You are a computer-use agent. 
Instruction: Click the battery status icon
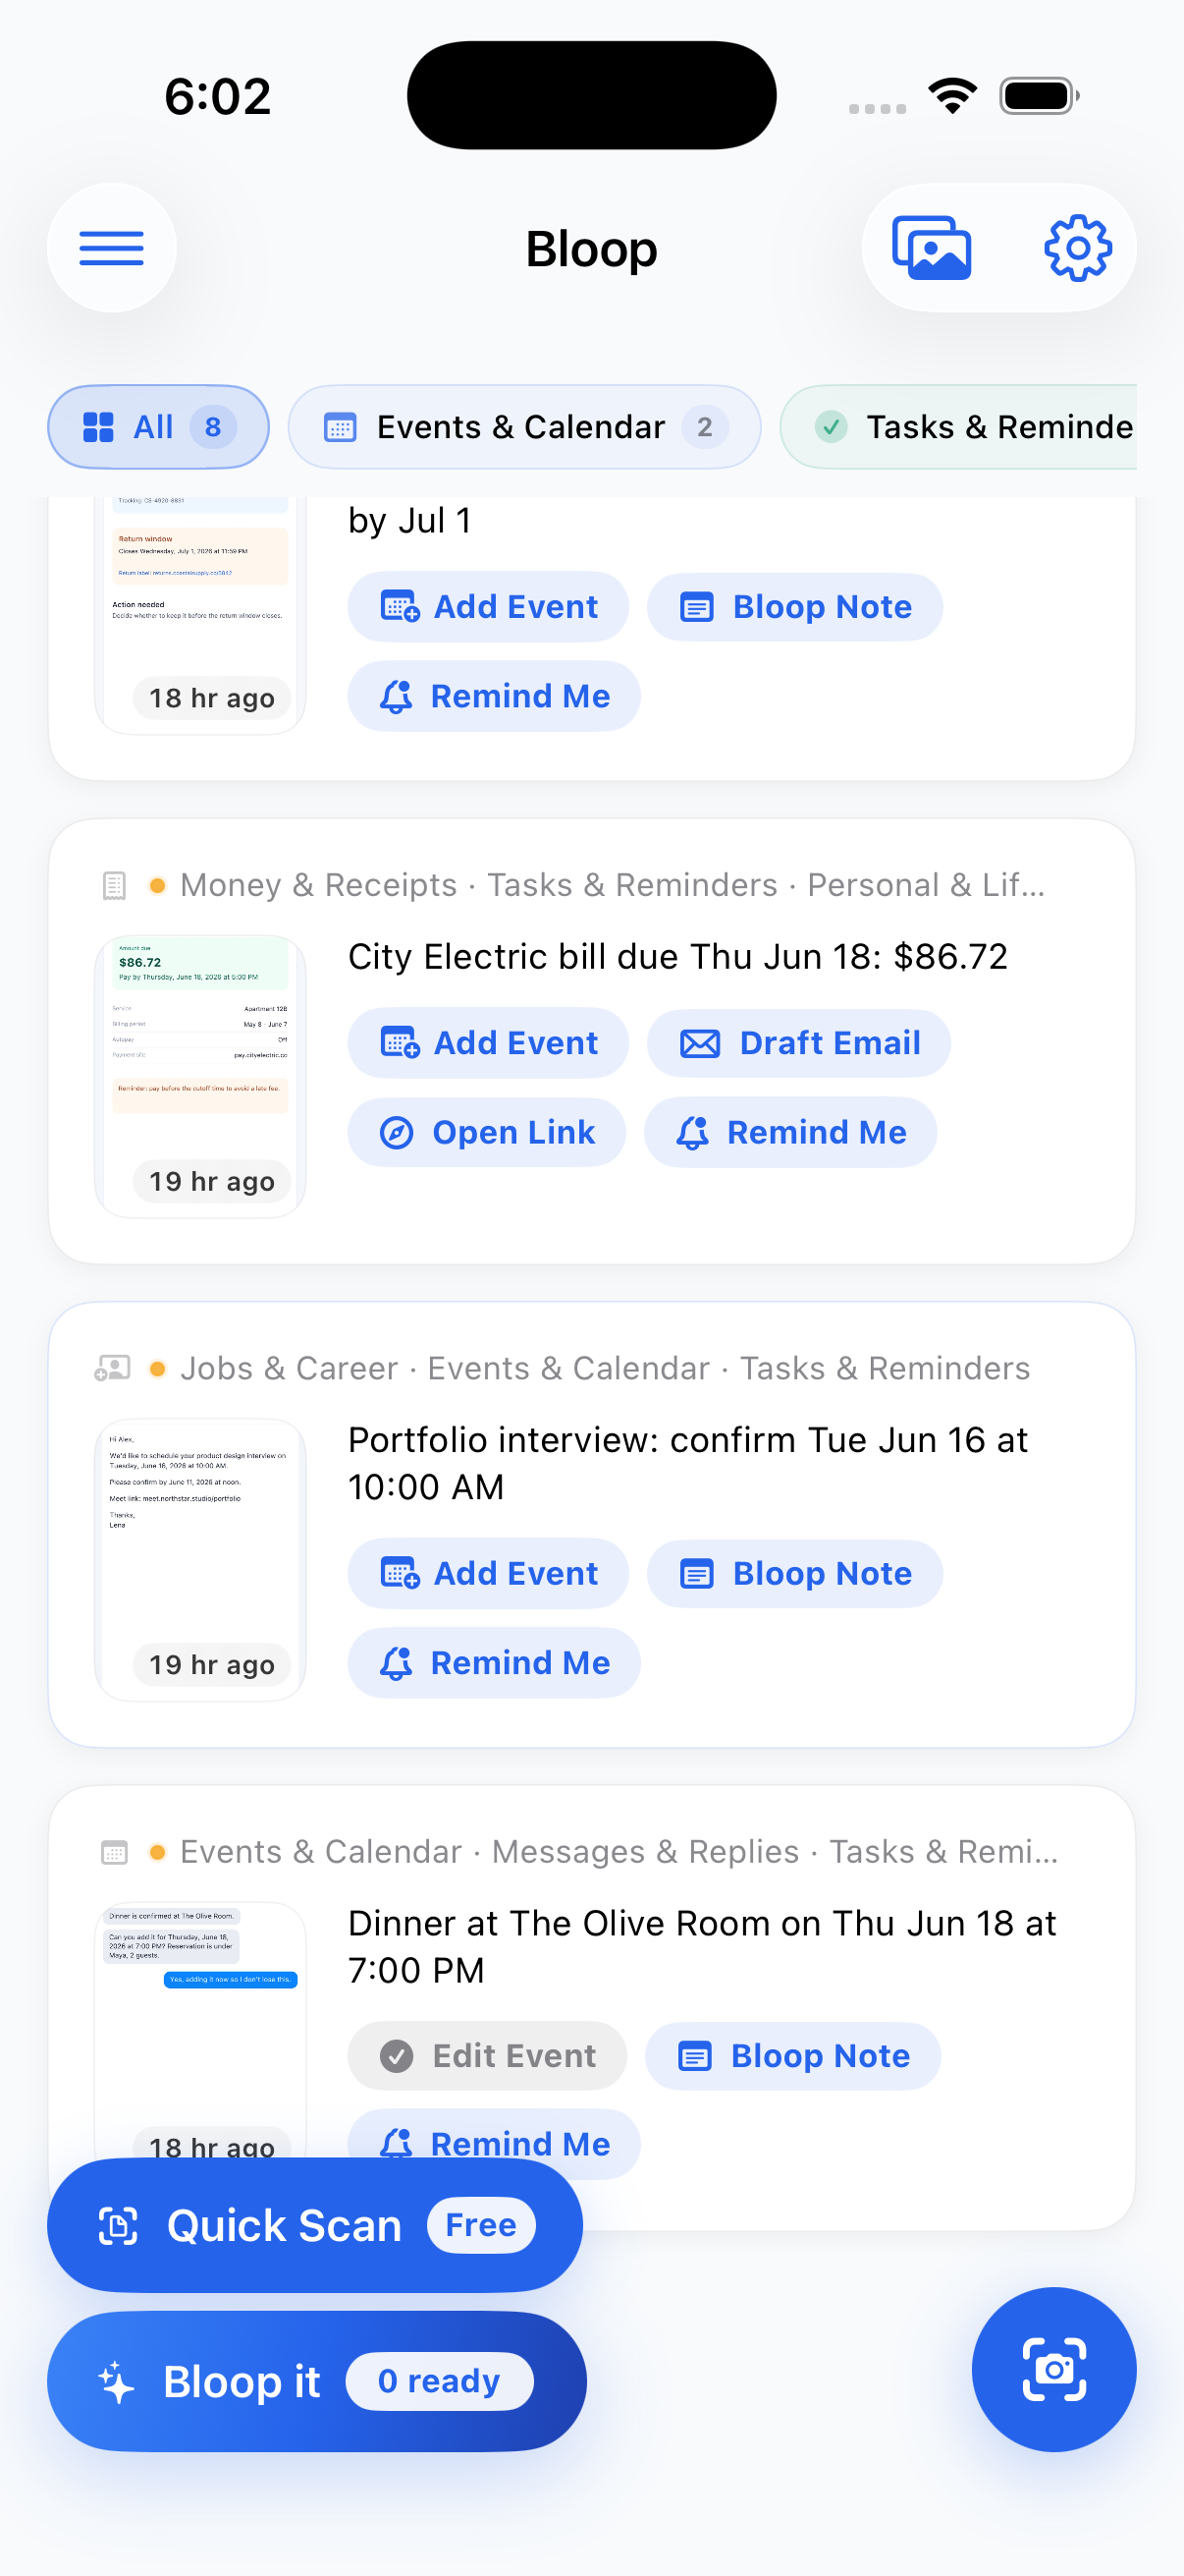tap(1039, 96)
